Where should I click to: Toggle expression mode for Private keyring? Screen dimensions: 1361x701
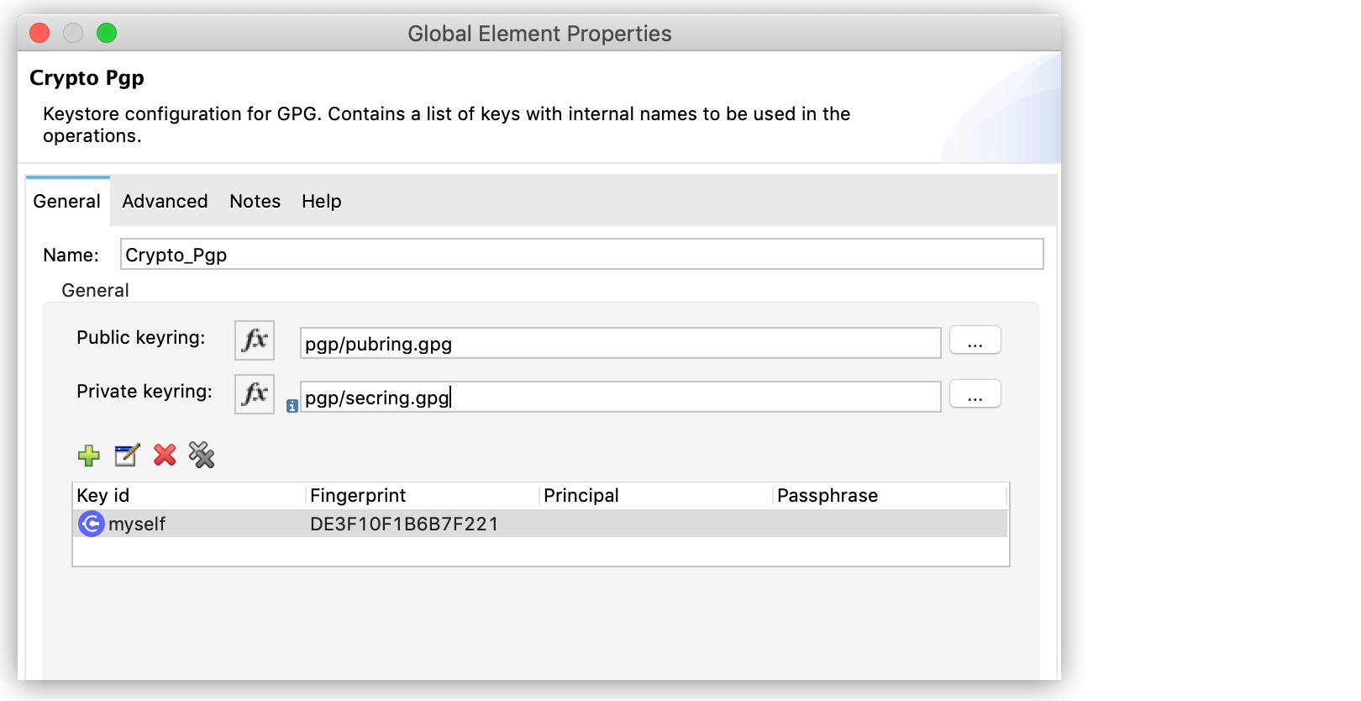tap(254, 393)
